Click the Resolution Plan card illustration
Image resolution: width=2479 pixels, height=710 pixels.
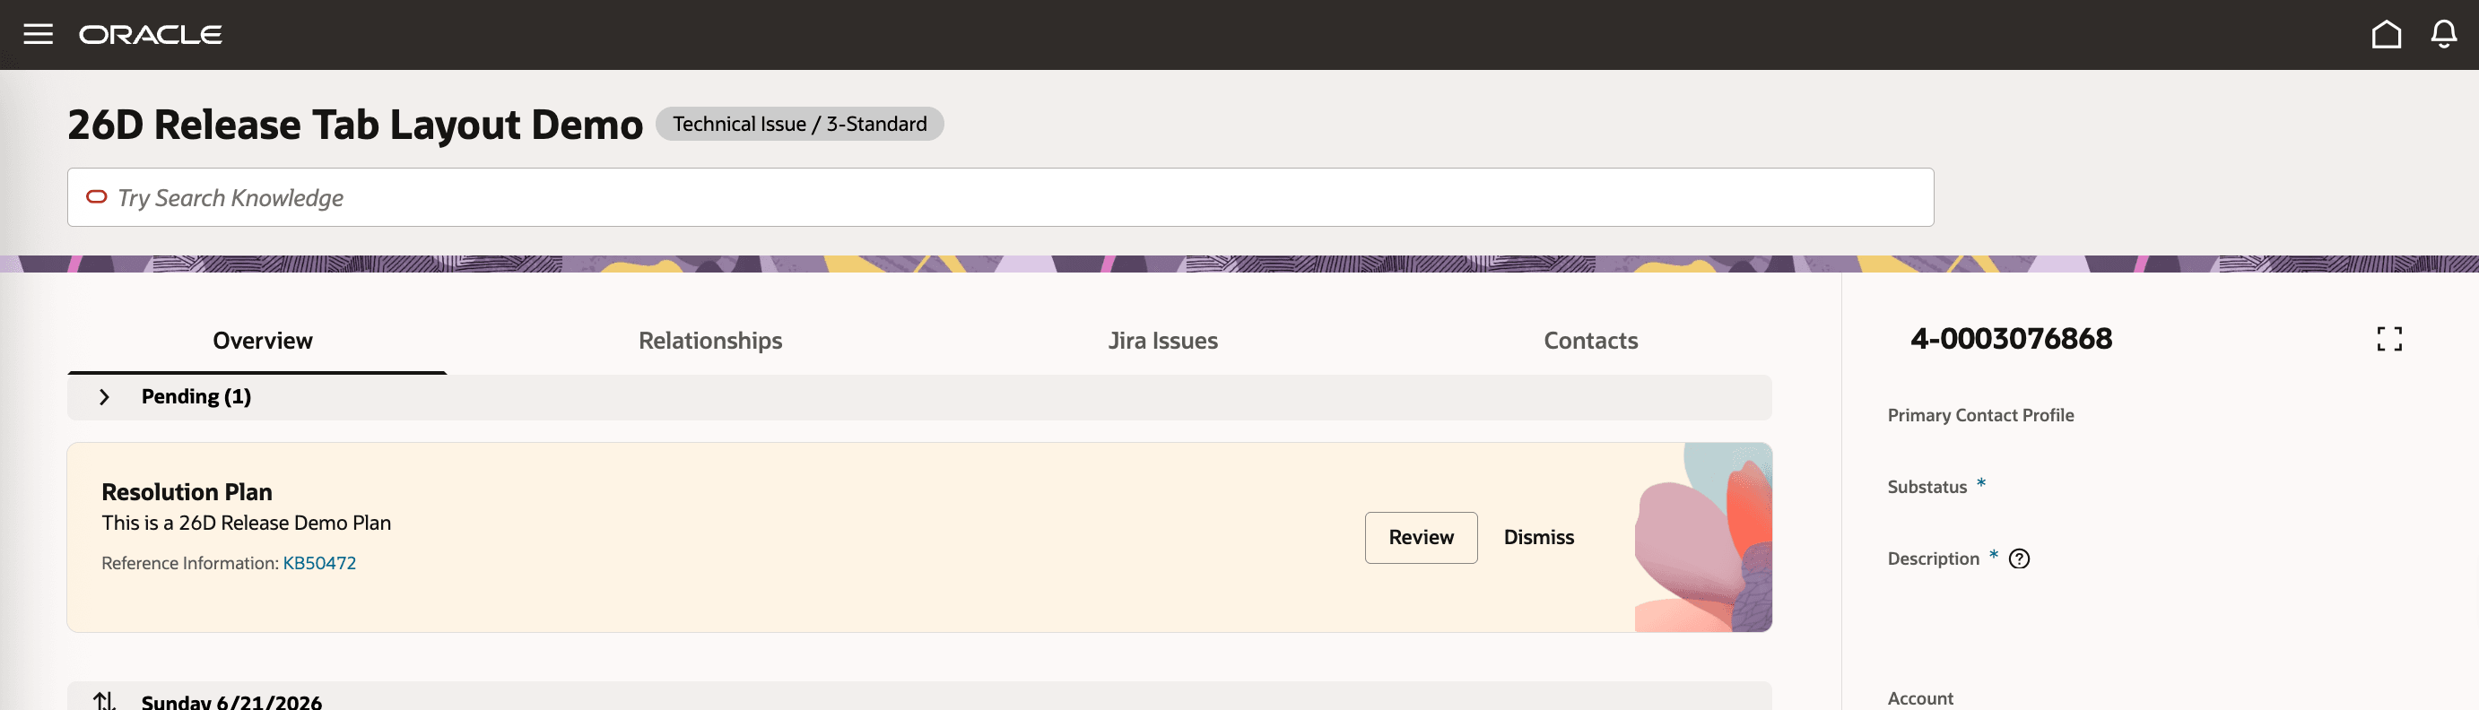(1703, 538)
